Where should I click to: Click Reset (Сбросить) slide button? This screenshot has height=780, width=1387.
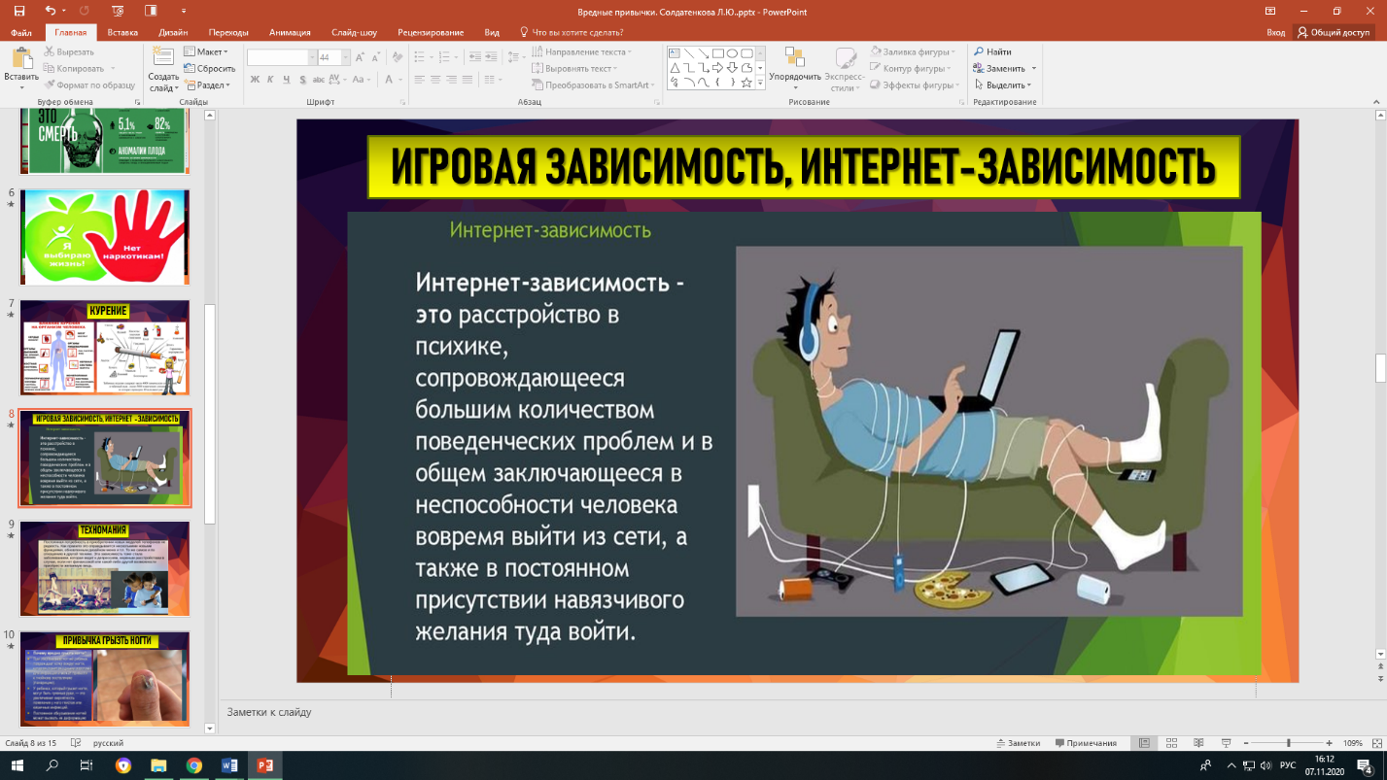pyautogui.click(x=209, y=69)
